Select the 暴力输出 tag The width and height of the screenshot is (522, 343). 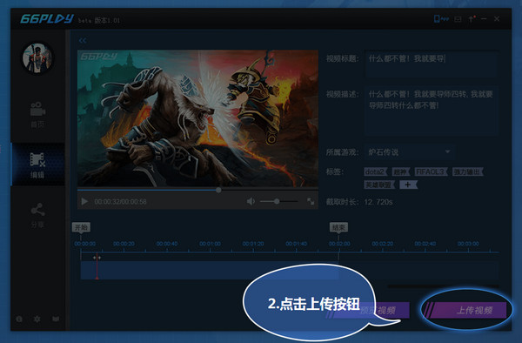[467, 171]
